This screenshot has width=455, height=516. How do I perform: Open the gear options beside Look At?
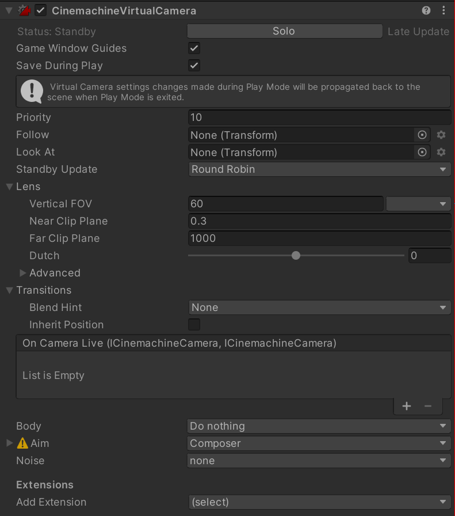(x=441, y=153)
